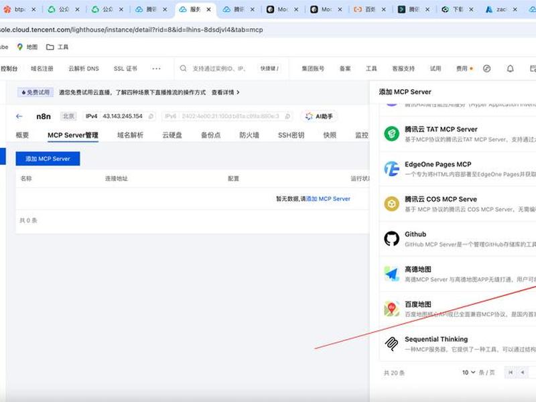Viewport: 536px width, 402px height.
Task: Open the 防火墙 tab
Action: [x=249, y=135]
